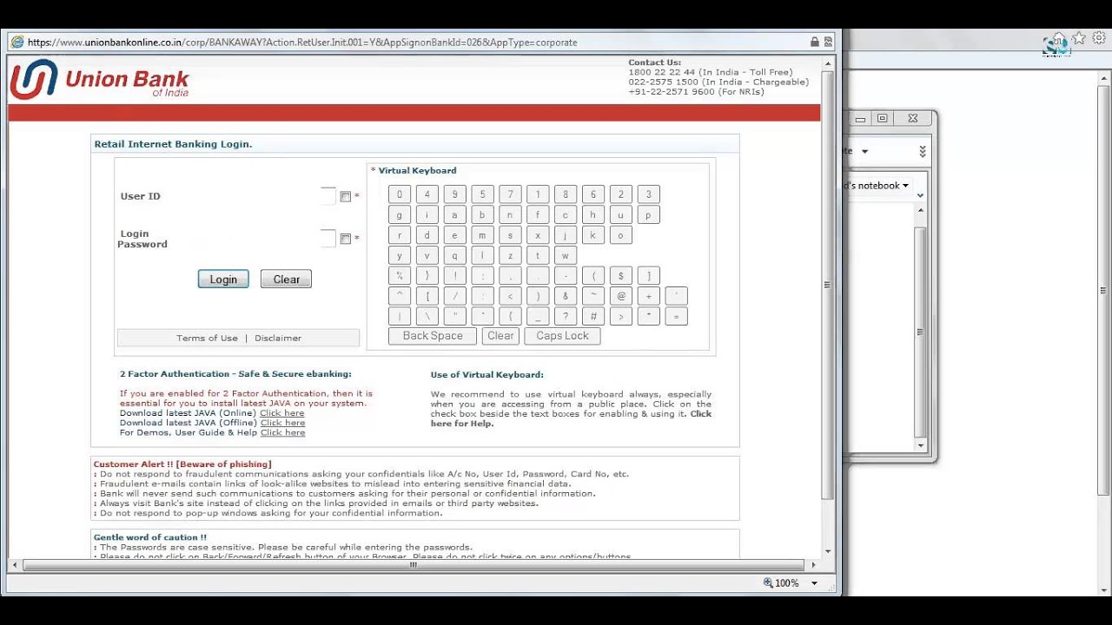Click the Union Bank of India logo
The height and width of the screenshot is (625, 1112).
[x=99, y=79]
